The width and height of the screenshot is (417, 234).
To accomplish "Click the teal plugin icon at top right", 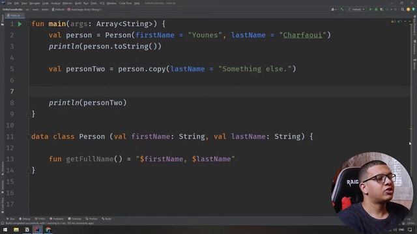I will [414, 9].
